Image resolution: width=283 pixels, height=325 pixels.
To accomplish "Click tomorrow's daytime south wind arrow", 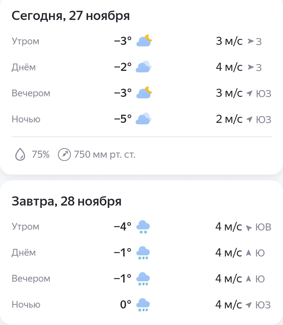I will [x=249, y=253].
